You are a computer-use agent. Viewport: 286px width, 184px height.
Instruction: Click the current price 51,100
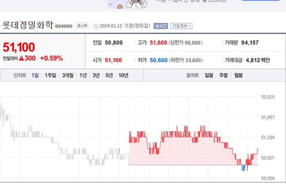click(x=19, y=47)
